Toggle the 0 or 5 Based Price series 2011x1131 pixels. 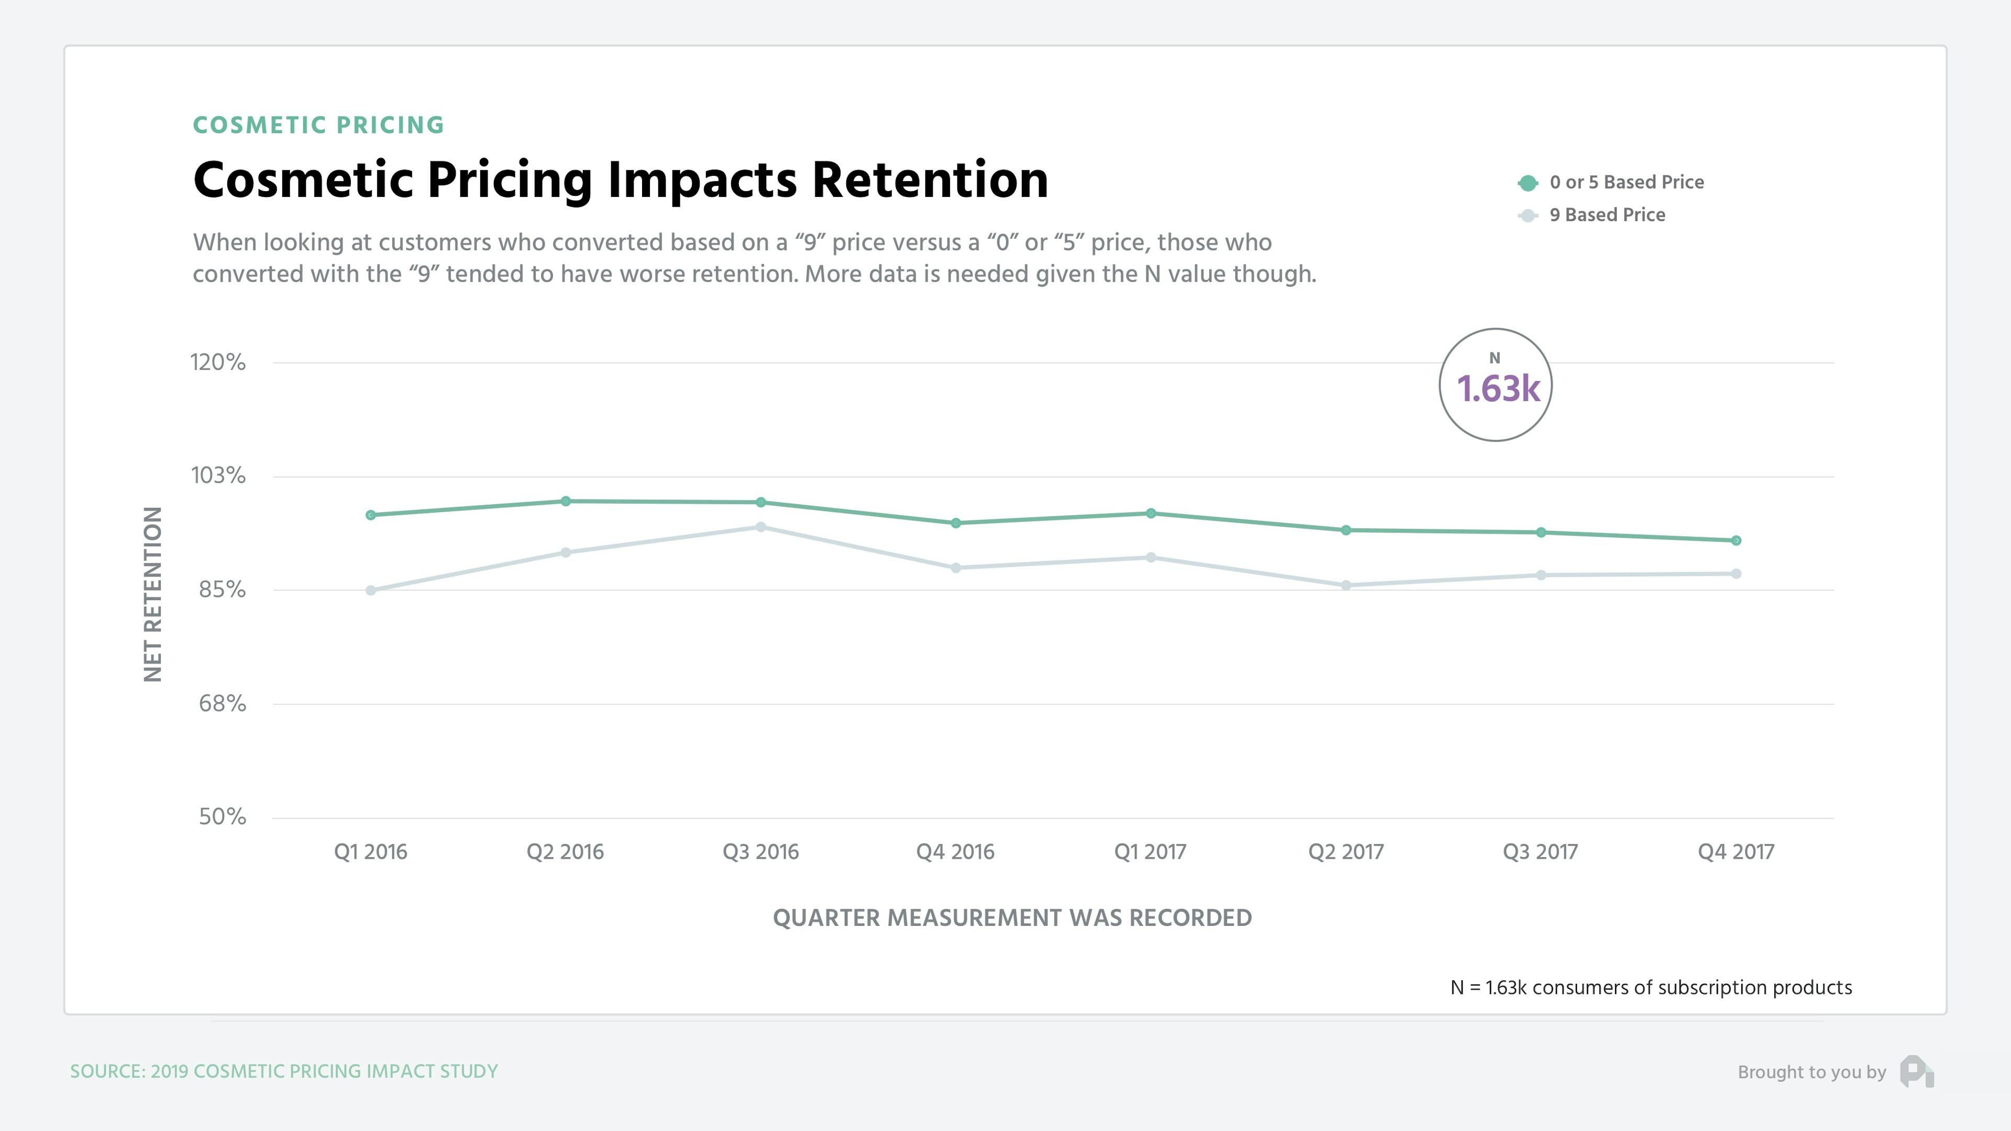click(x=1626, y=183)
